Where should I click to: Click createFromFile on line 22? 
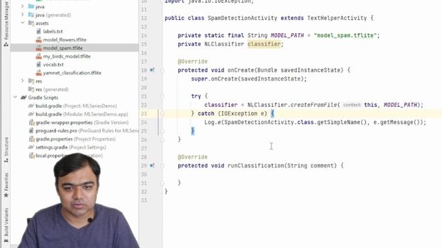tap(314, 105)
